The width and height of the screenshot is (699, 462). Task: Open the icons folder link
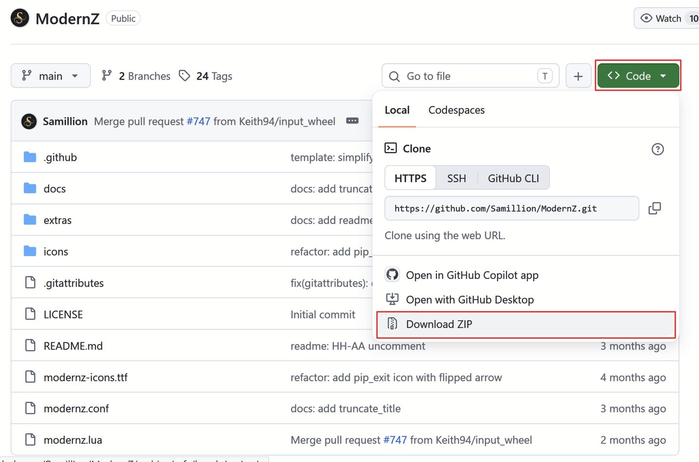click(56, 252)
